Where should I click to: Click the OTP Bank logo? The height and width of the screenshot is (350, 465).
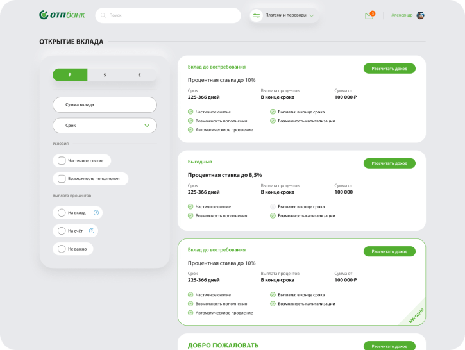pyautogui.click(x=62, y=15)
